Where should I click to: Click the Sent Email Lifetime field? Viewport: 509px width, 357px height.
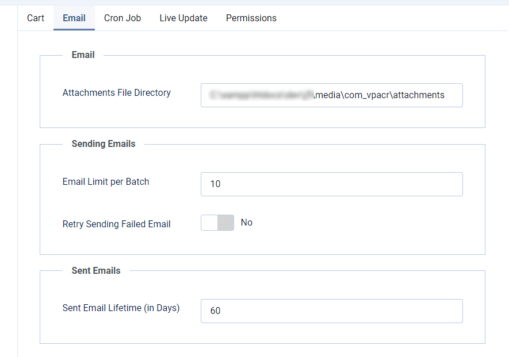(x=332, y=311)
